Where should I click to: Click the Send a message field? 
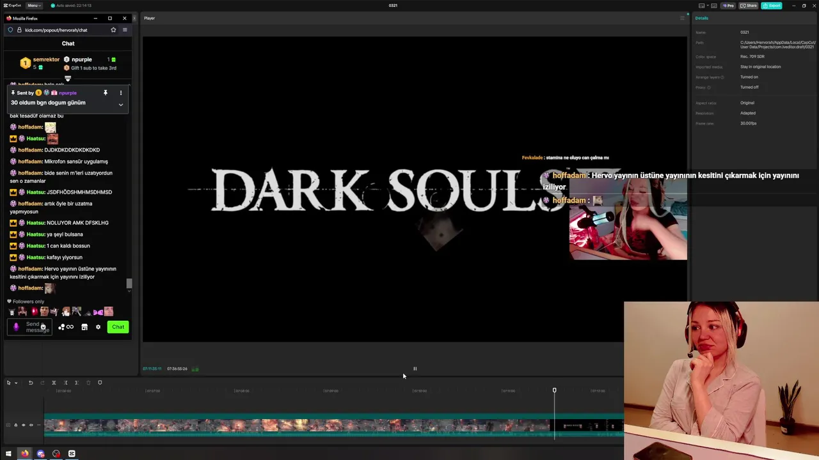pos(29,327)
